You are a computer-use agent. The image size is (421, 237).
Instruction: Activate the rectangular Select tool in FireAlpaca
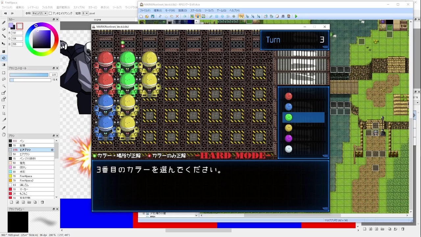[4, 73]
